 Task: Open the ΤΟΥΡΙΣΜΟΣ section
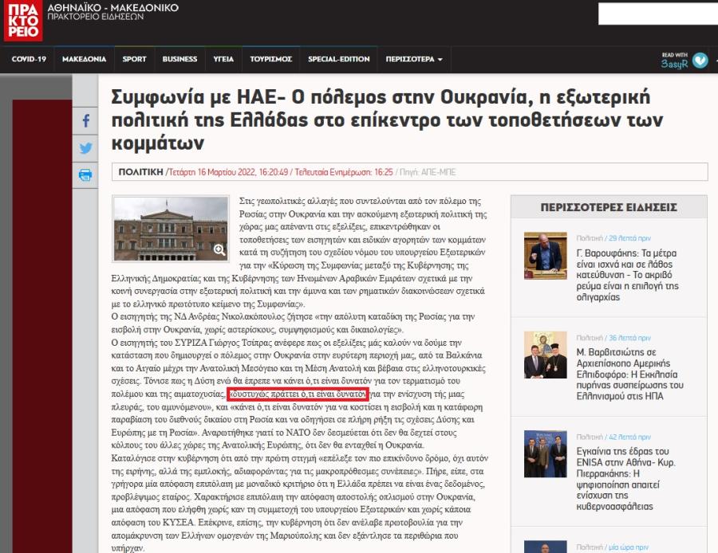[270, 59]
